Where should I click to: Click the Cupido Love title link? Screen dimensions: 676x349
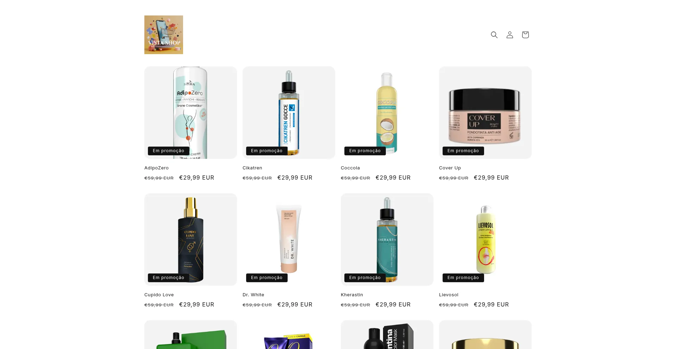[159, 295]
